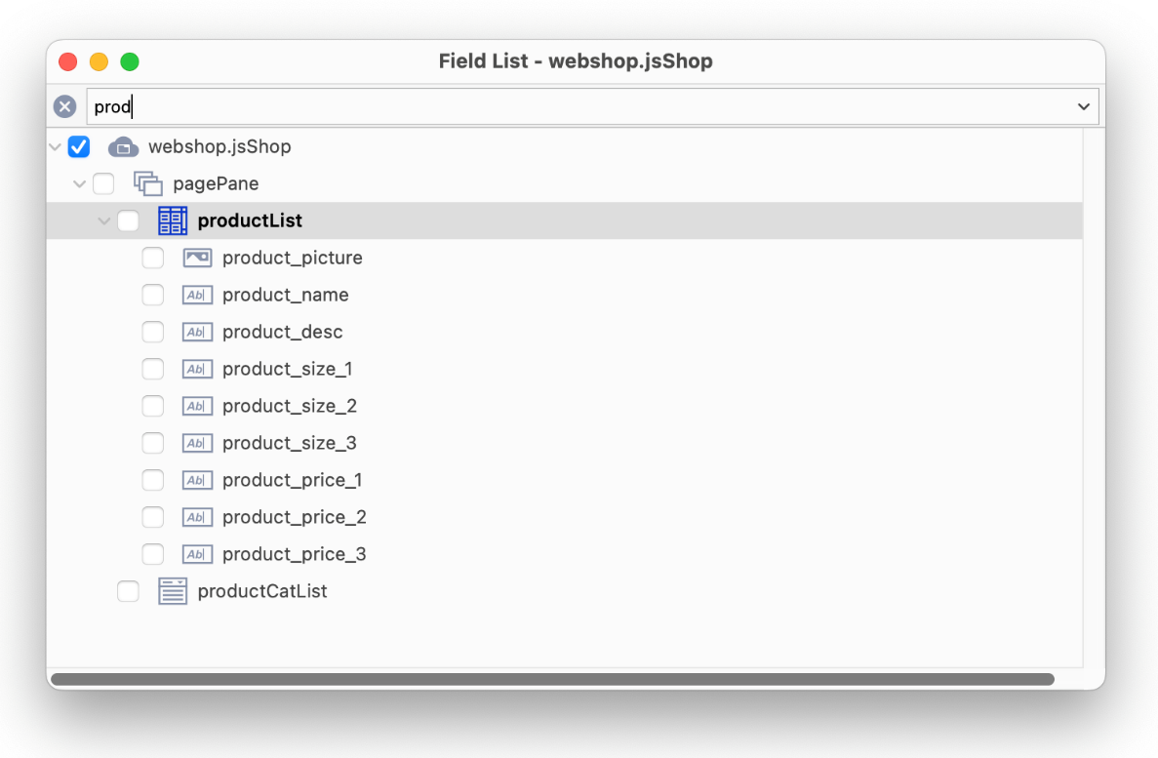This screenshot has width=1158, height=758.
Task: Click the productCatList list icon
Action: (173, 591)
